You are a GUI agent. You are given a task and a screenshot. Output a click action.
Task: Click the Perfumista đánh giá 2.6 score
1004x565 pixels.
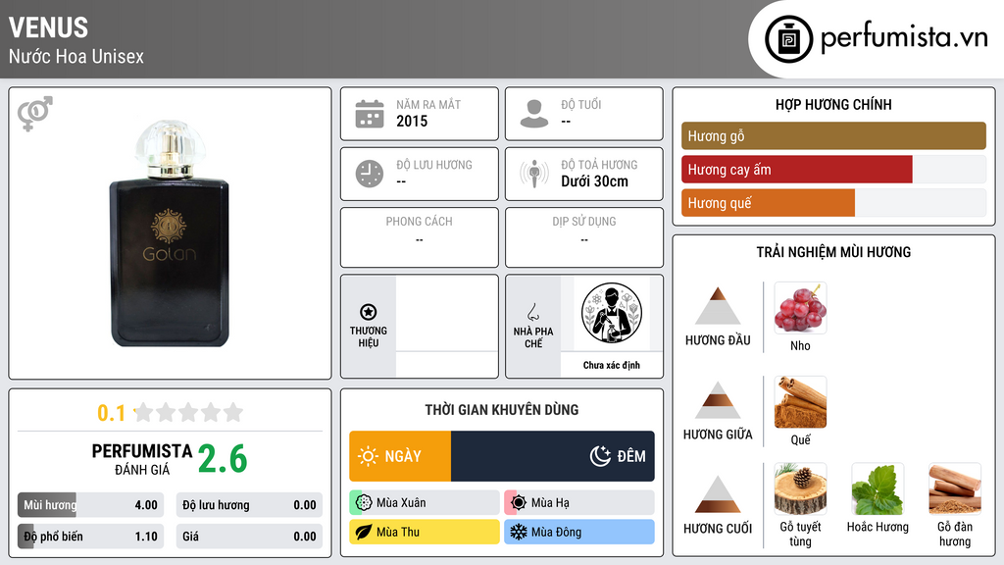coord(223,459)
